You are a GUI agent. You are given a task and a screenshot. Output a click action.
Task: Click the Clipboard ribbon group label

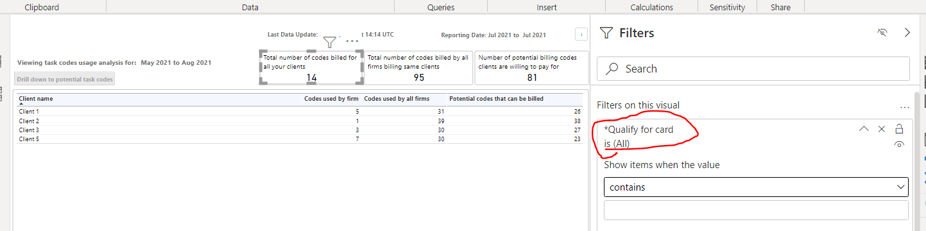[x=41, y=7]
